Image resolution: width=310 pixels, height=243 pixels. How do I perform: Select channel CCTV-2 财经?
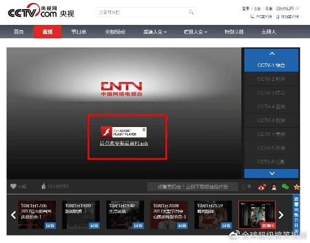coord(271,79)
